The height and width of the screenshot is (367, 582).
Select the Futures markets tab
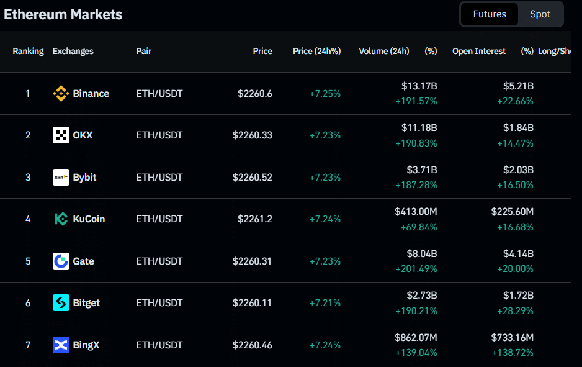490,14
